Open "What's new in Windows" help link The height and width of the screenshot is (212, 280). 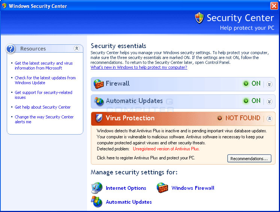point(139,67)
